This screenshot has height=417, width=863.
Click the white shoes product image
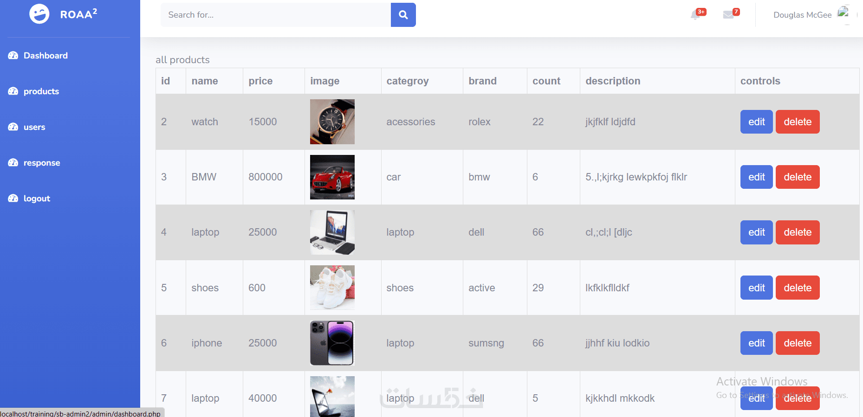coord(332,288)
